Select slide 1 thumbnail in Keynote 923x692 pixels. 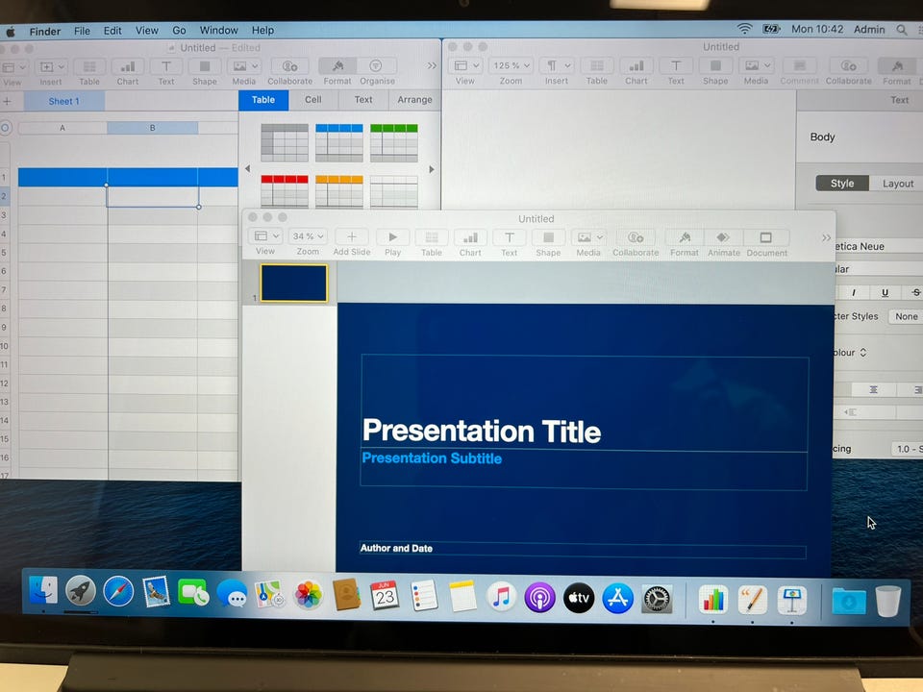pyautogui.click(x=294, y=283)
